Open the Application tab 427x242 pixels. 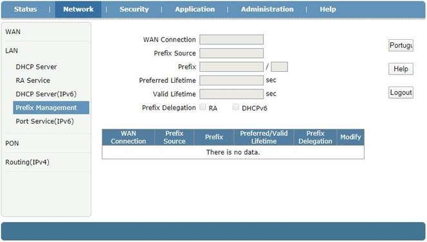(x=195, y=9)
